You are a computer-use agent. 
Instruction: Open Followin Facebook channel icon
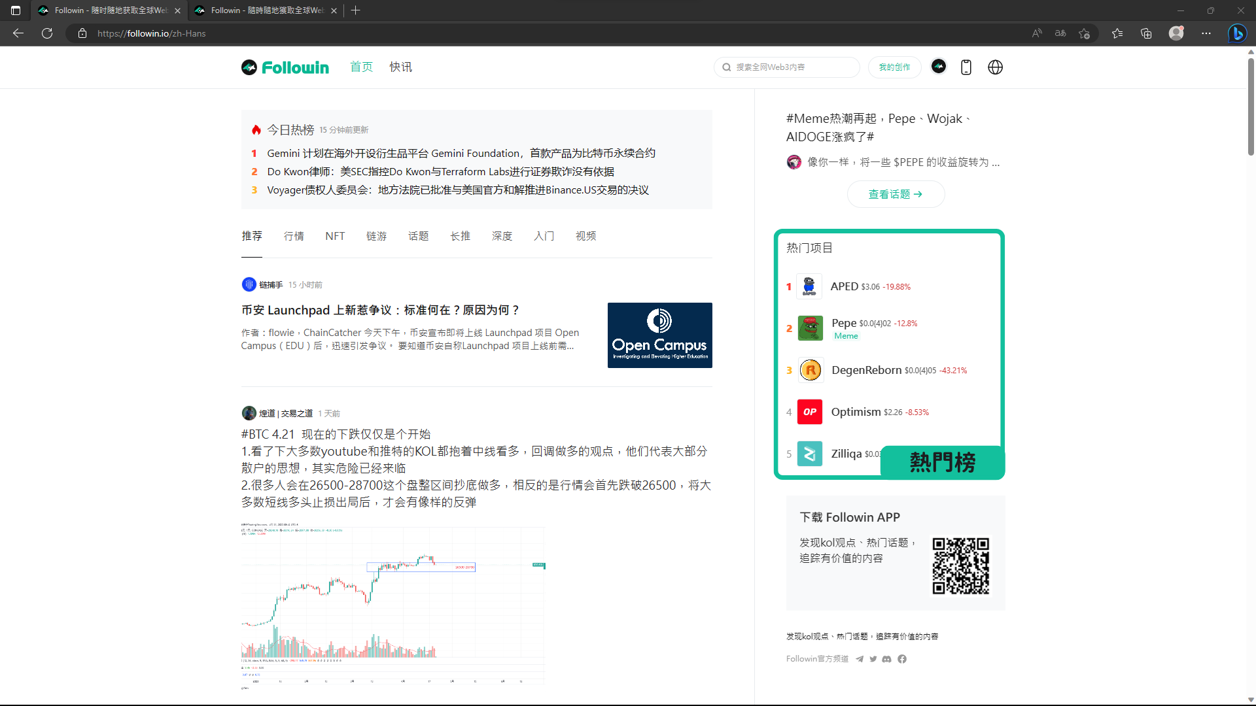[x=902, y=659]
